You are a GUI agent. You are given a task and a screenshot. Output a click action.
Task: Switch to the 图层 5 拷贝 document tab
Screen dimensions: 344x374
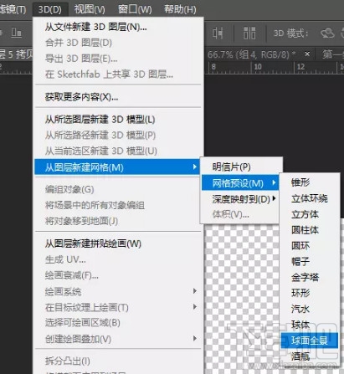click(x=16, y=54)
